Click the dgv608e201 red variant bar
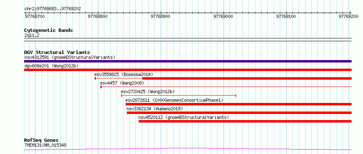 (x=188, y=70)
